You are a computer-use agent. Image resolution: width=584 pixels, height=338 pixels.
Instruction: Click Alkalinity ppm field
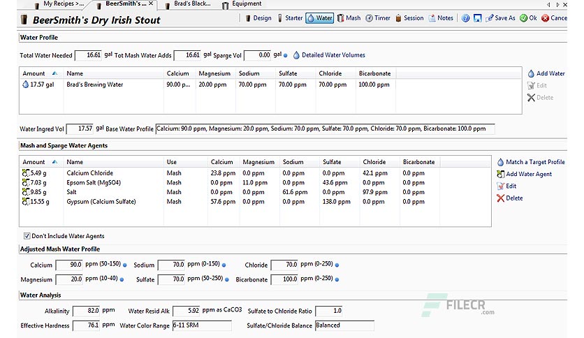point(87,311)
